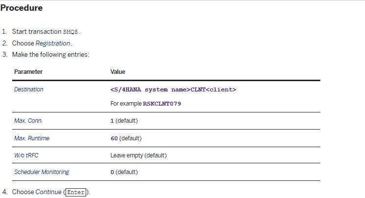Click the Parameter column header
This screenshot has width=365, height=198.
[x=28, y=72]
